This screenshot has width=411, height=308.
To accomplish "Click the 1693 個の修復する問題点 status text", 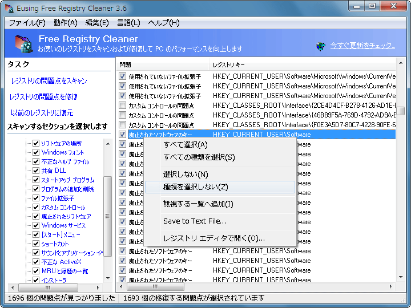I will coord(194,298).
